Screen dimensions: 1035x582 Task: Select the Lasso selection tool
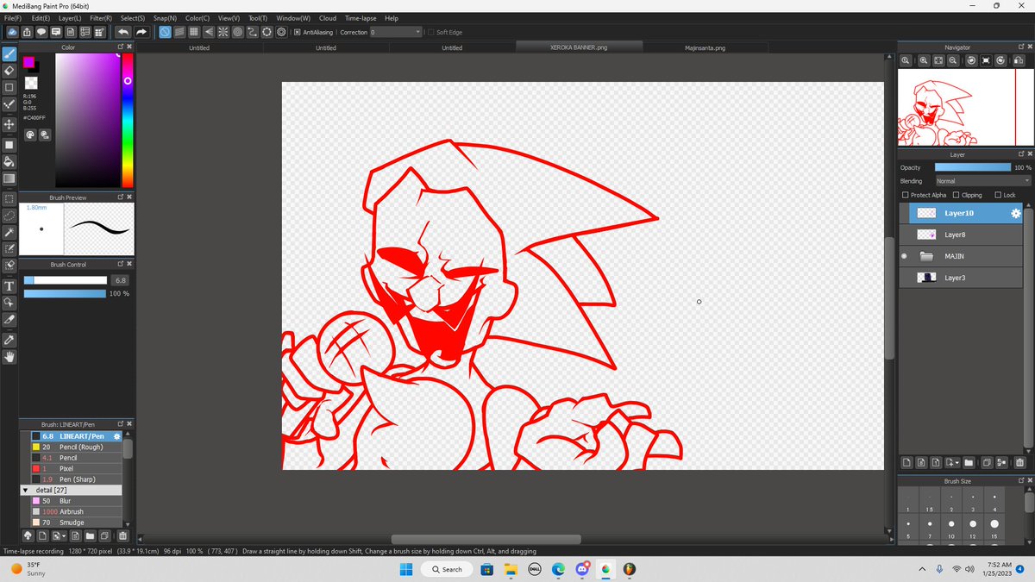pyautogui.click(x=9, y=216)
